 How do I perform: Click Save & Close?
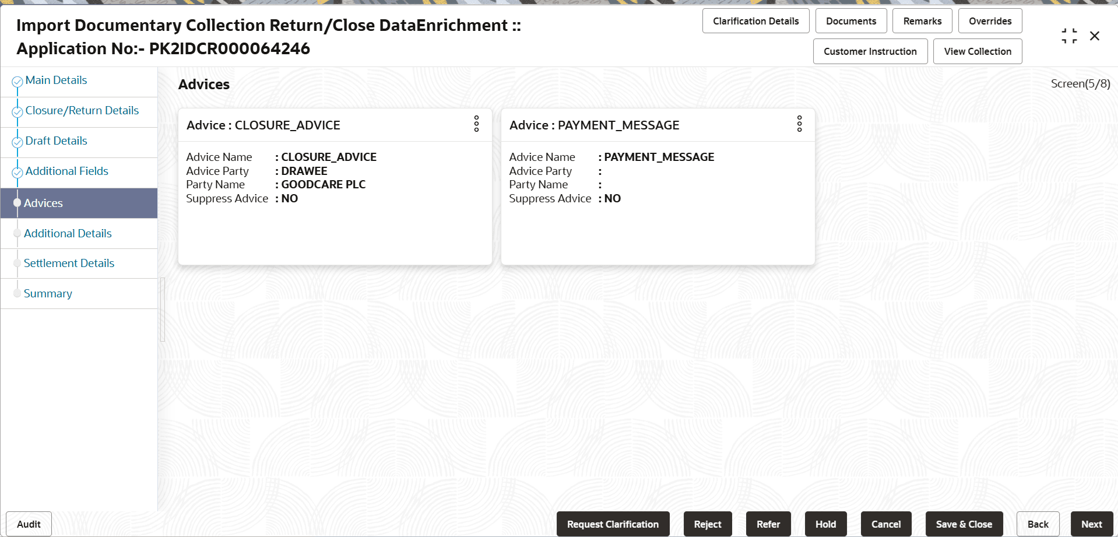[x=964, y=524]
